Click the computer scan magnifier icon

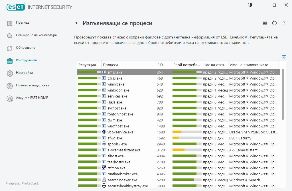10,36
